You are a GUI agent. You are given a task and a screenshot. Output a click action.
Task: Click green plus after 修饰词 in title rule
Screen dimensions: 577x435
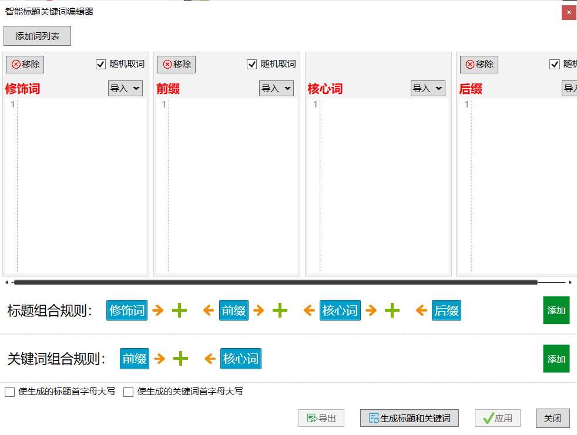(180, 311)
